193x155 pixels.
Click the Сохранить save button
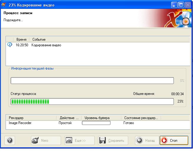point(113,140)
